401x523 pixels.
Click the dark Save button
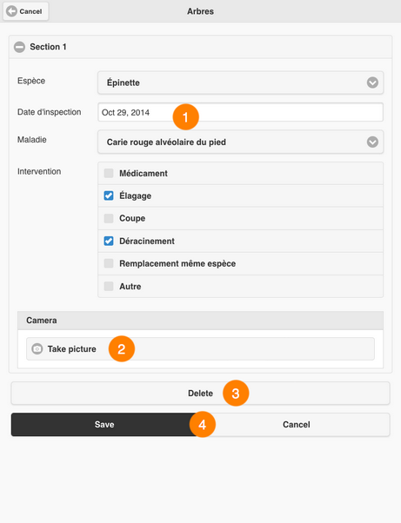[x=104, y=425]
